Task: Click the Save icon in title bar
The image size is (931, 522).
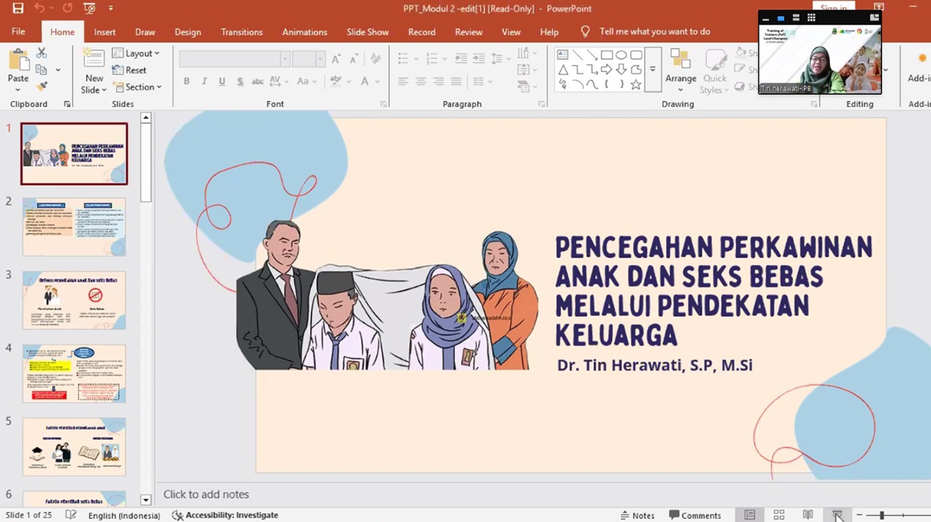Action: coord(18,9)
